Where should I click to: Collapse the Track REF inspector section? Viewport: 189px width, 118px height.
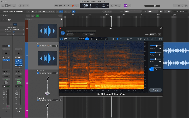tap(2, 20)
